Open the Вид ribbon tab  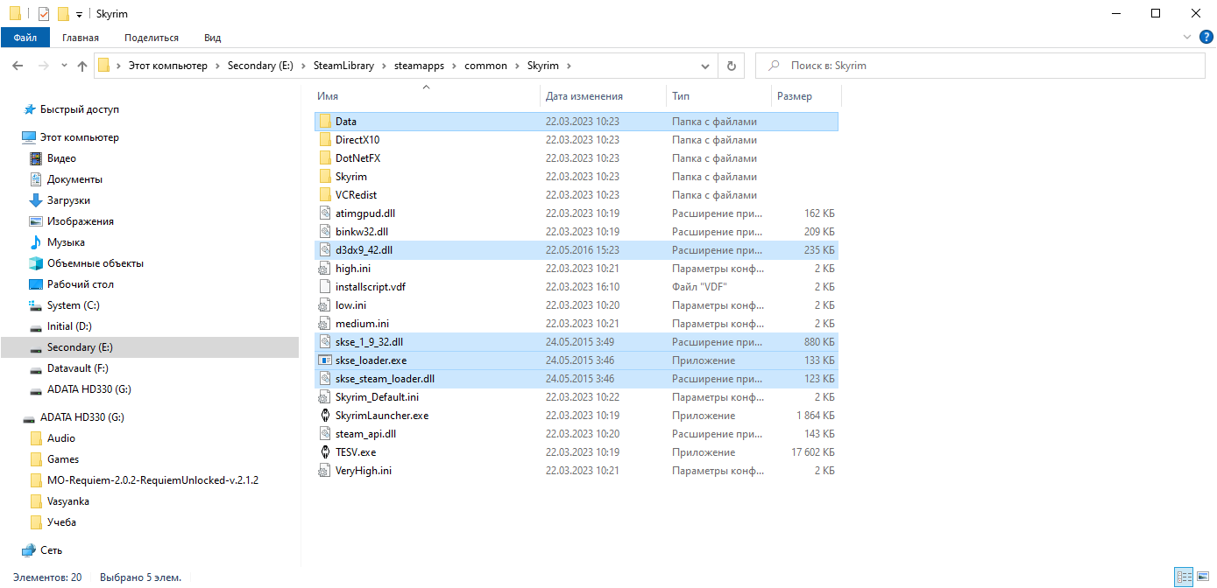[213, 38]
